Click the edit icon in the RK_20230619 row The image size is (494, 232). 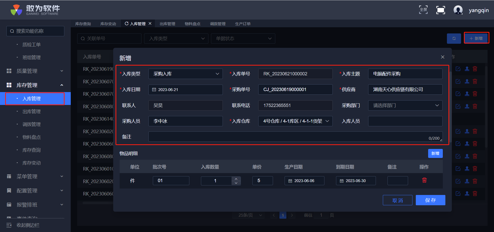point(458,69)
